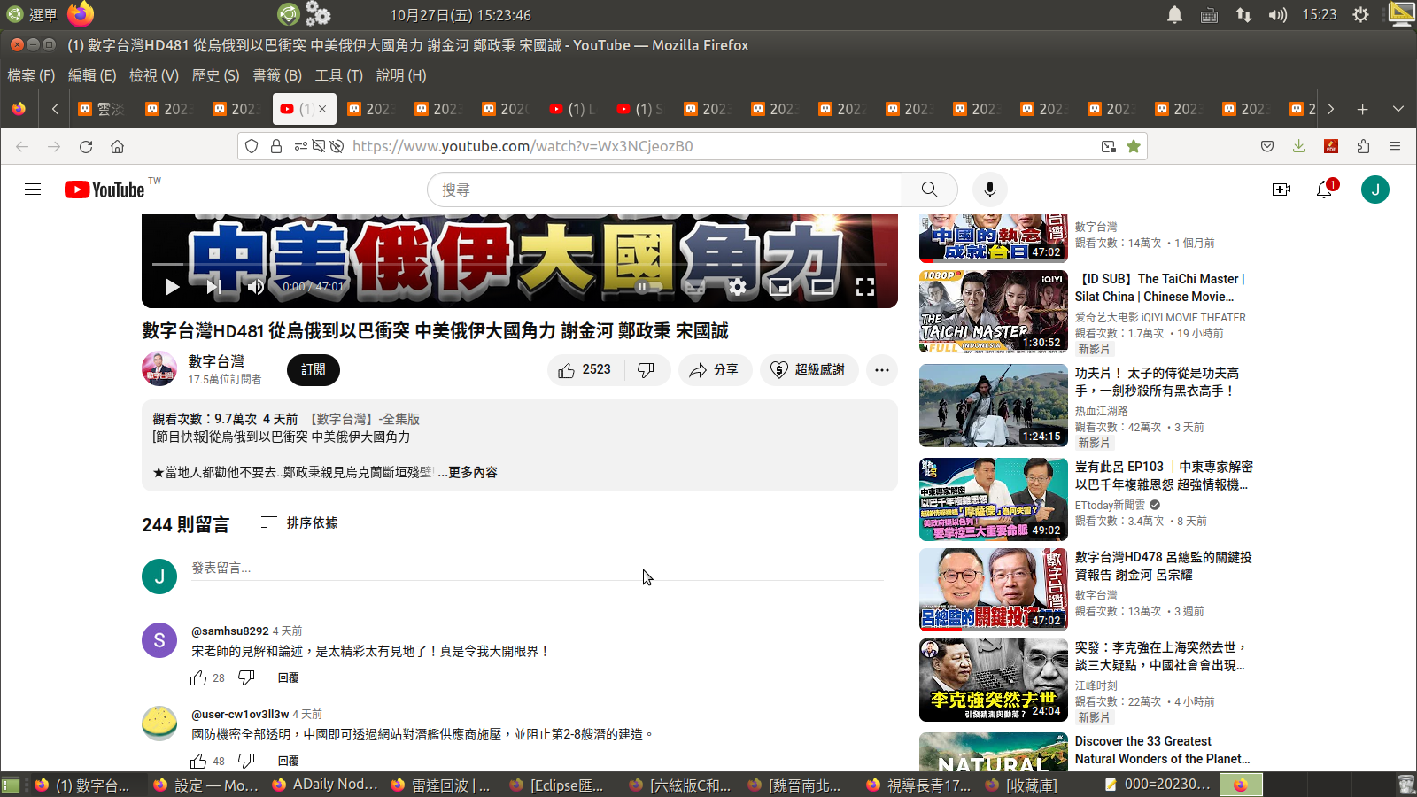Dislike the video
The width and height of the screenshot is (1417, 797).
647,370
